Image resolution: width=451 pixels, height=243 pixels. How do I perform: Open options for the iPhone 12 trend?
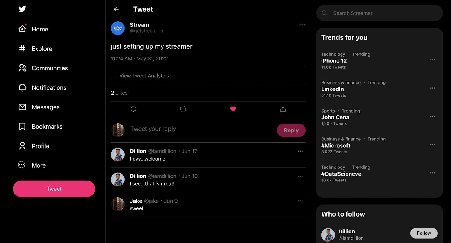click(432, 60)
